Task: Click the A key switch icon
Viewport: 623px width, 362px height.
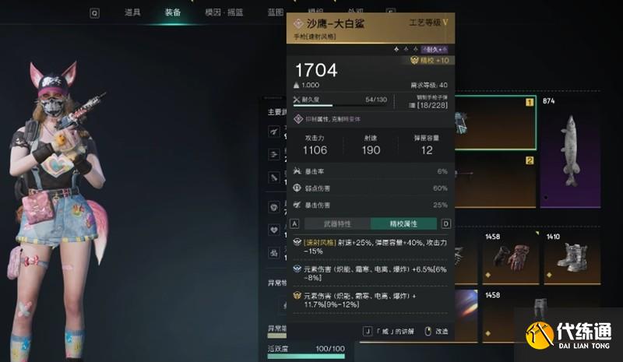Action: (294, 223)
